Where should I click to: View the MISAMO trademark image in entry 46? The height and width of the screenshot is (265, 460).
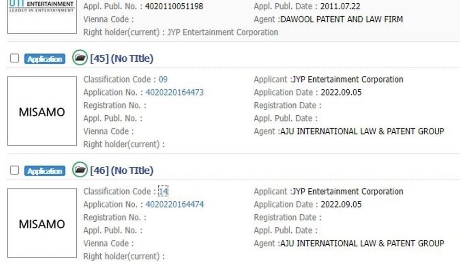(42, 224)
